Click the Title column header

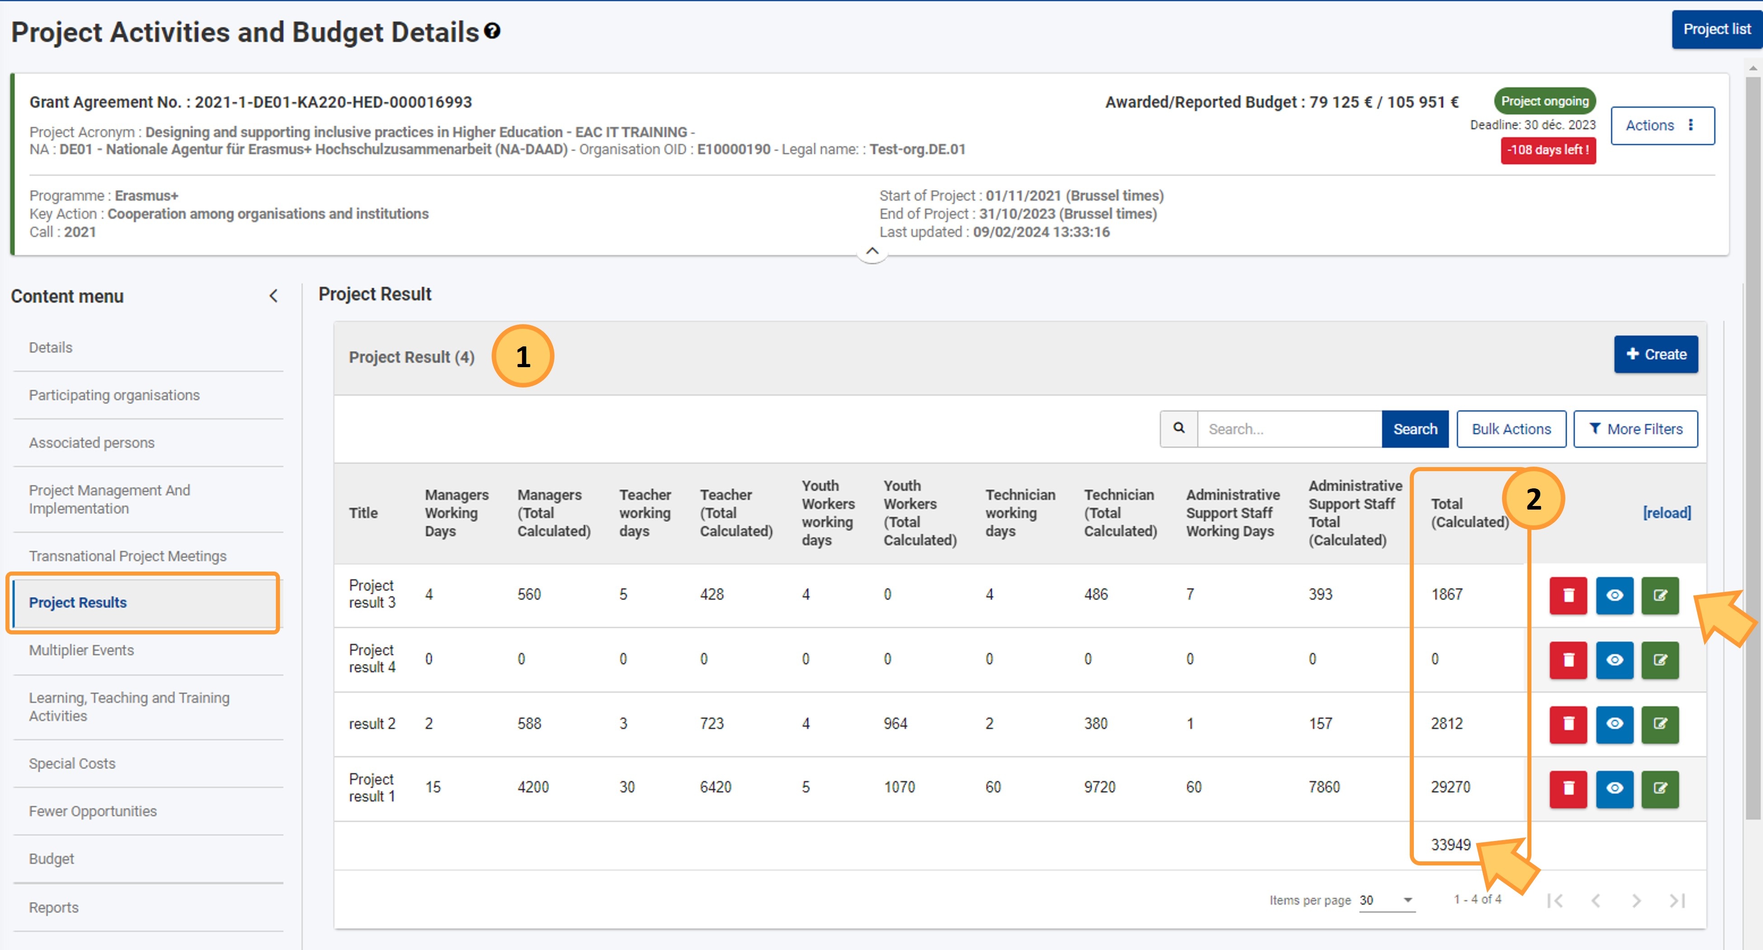[363, 513]
